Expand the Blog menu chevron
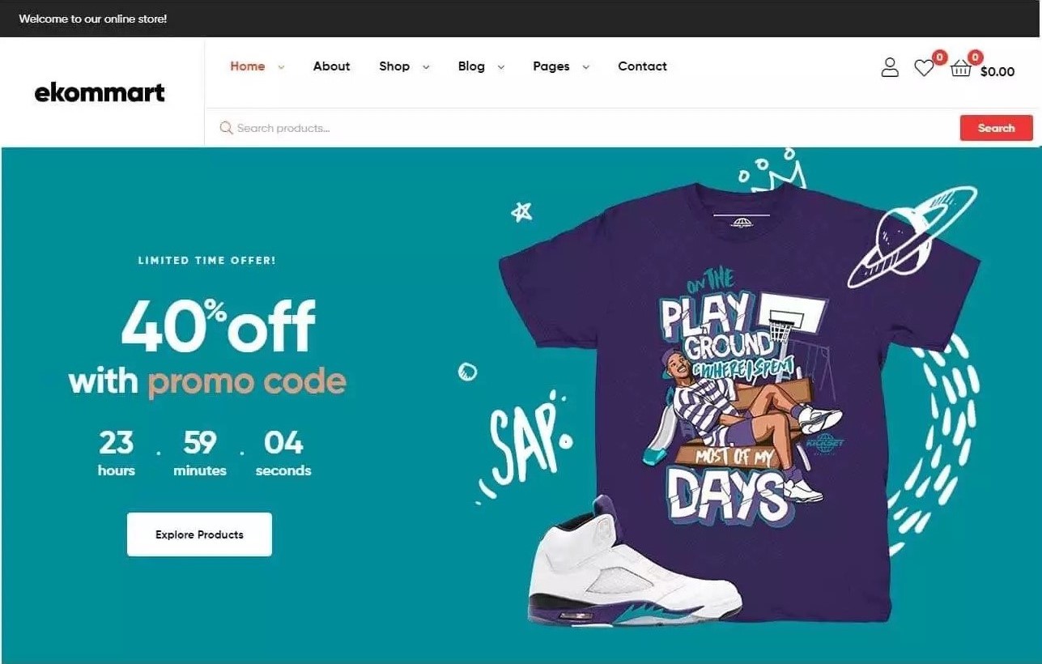The height and width of the screenshot is (664, 1042). [x=500, y=67]
